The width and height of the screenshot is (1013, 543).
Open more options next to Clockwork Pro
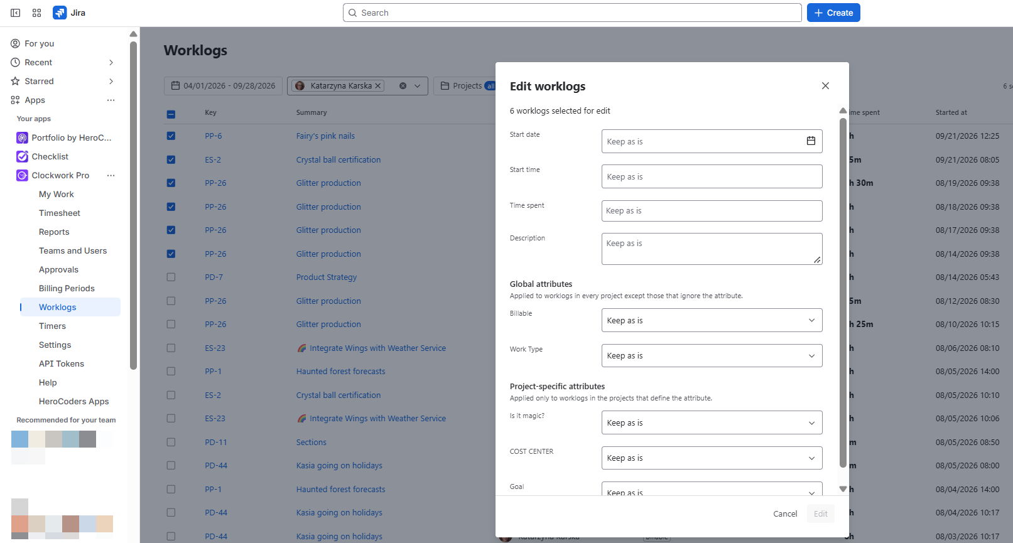pos(111,175)
